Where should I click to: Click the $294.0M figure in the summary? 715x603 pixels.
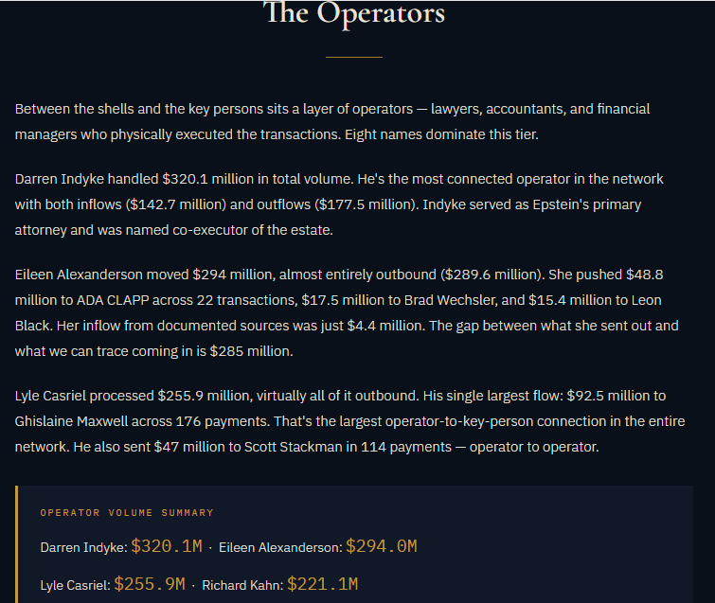coord(382,546)
